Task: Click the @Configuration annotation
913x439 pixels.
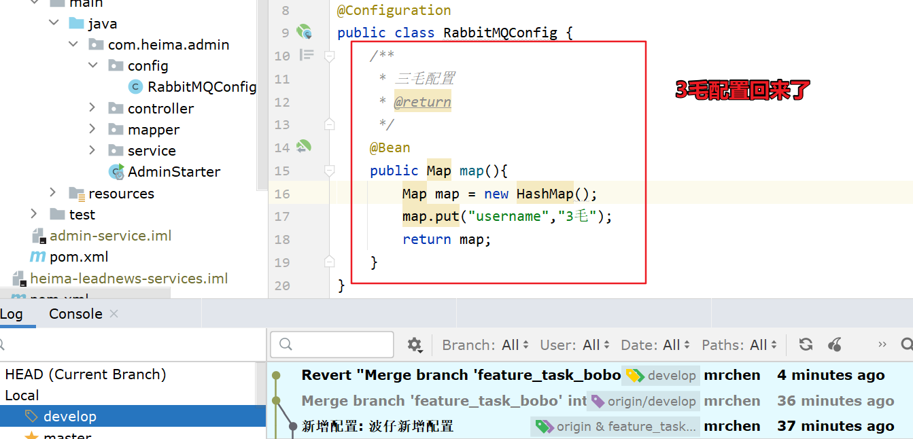Action: tap(394, 10)
